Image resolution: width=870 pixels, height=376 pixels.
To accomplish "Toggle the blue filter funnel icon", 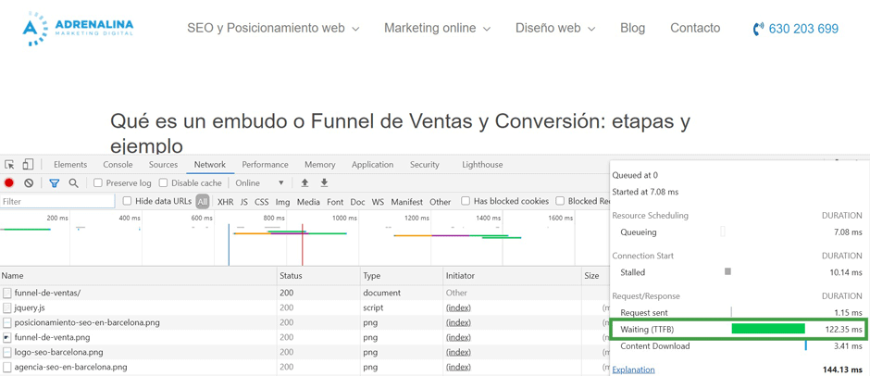I will coord(54,182).
